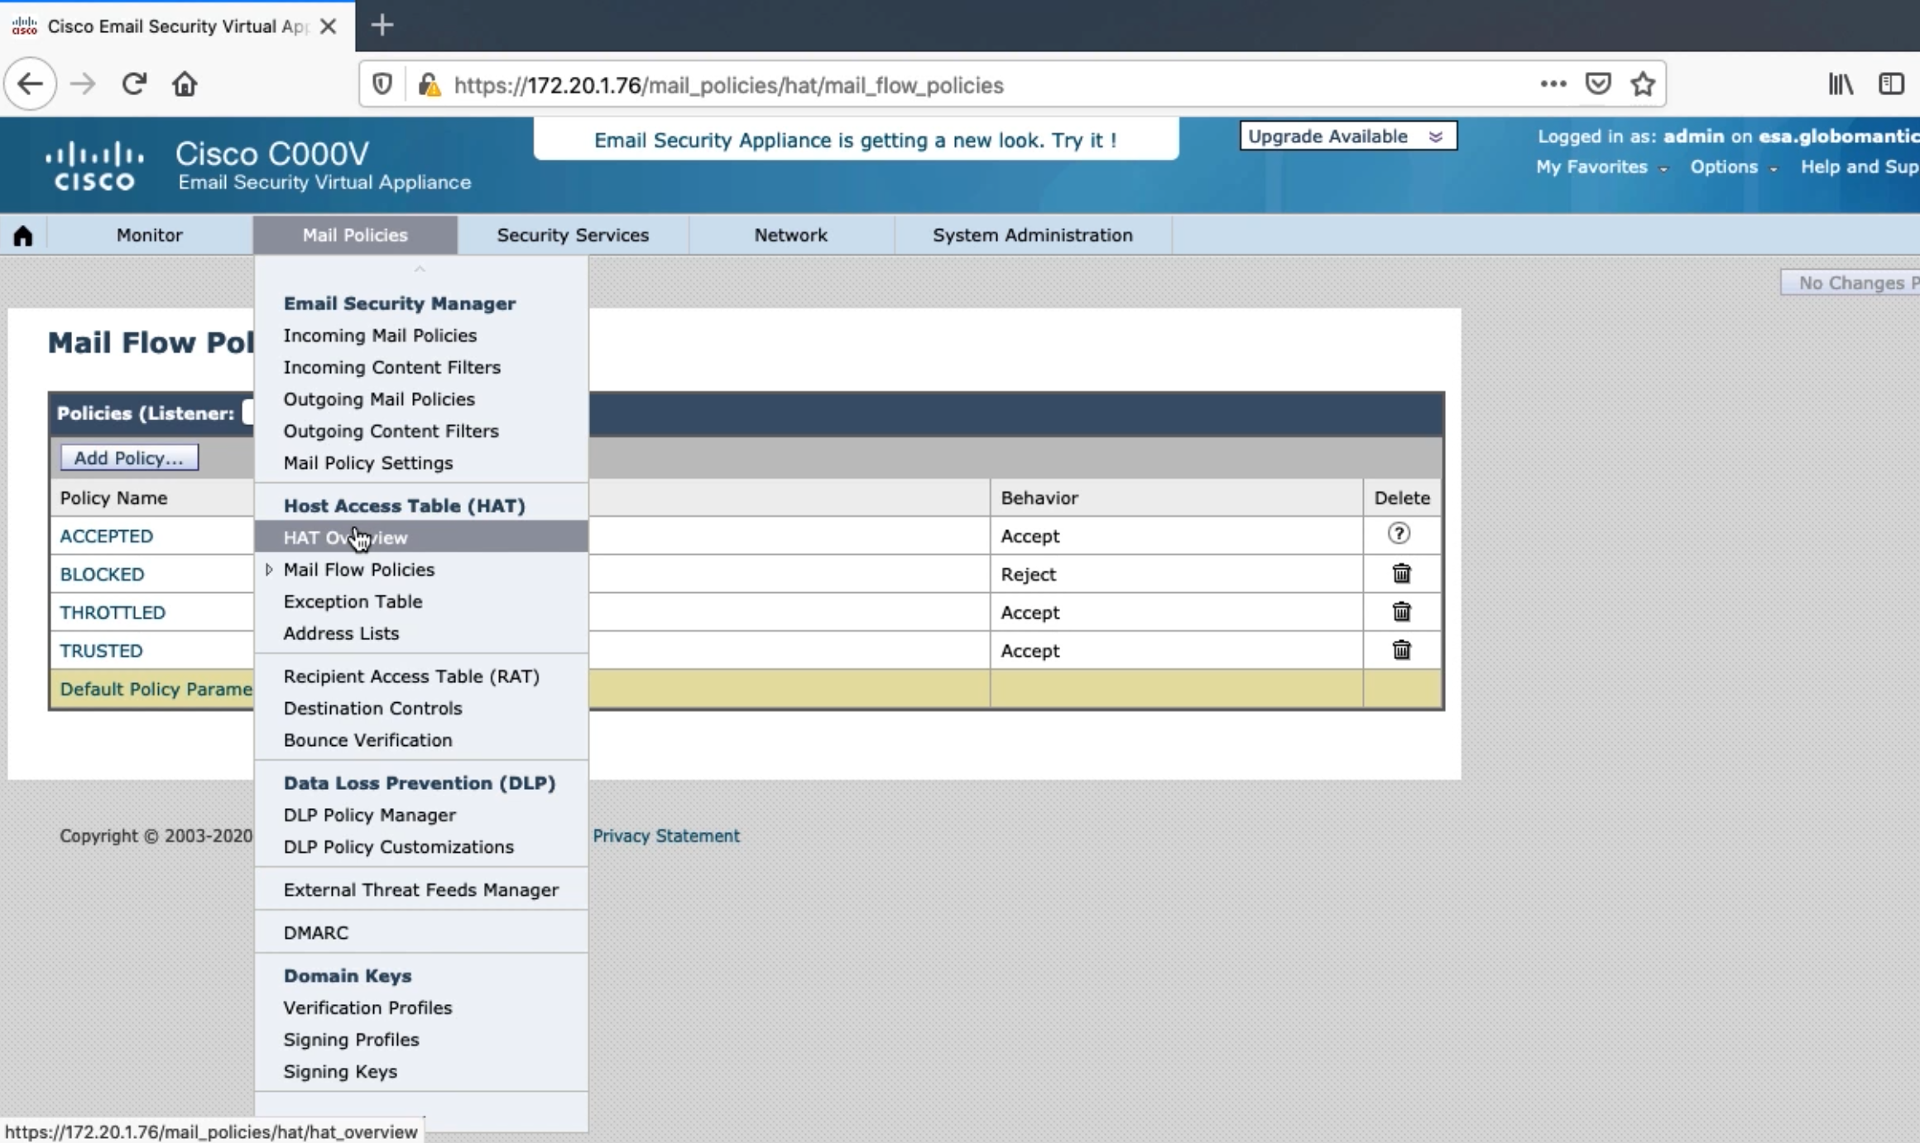Image resolution: width=1920 pixels, height=1143 pixels.
Task: Click the help icon in the ACCEPTED row
Action: point(1399,533)
